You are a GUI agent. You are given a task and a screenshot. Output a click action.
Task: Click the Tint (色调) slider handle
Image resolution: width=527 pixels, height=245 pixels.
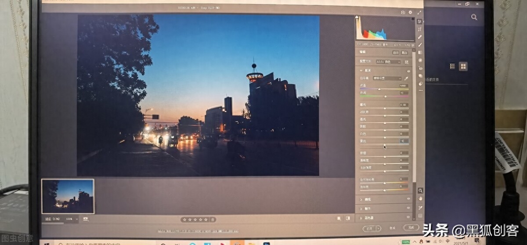pos(385,96)
